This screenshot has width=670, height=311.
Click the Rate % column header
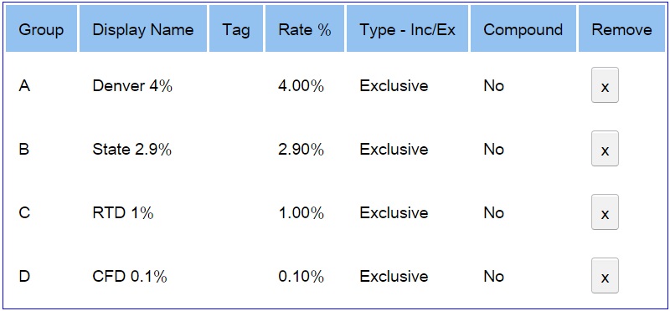(305, 28)
